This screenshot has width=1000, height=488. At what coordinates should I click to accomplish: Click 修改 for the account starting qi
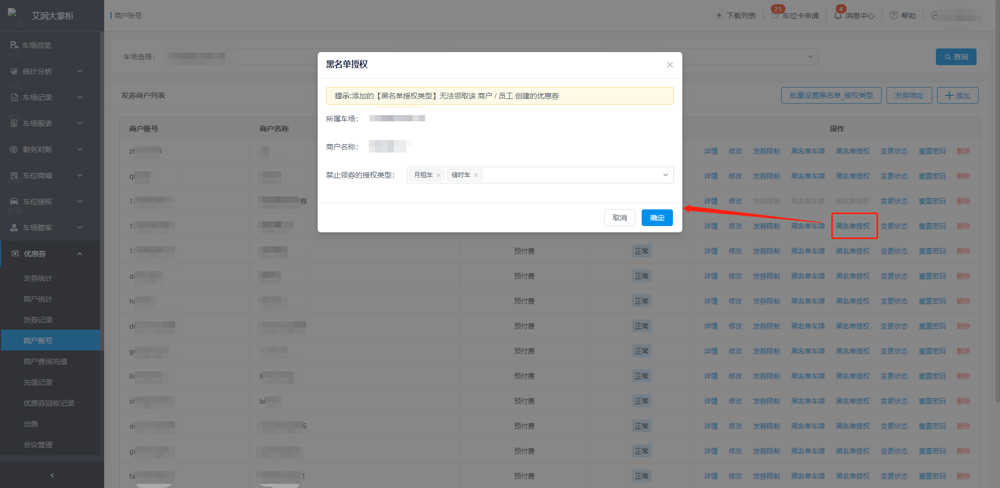735,176
